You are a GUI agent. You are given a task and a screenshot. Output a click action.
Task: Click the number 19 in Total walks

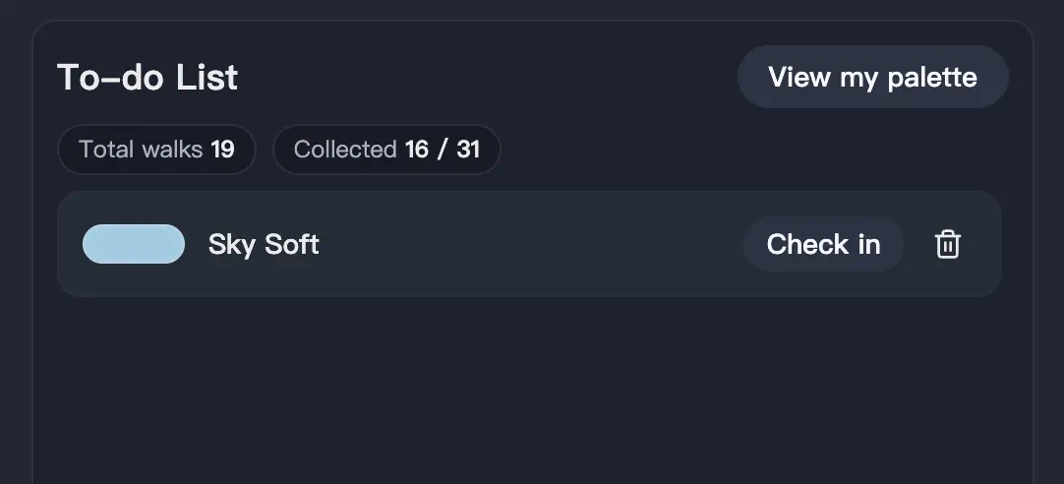click(x=222, y=150)
